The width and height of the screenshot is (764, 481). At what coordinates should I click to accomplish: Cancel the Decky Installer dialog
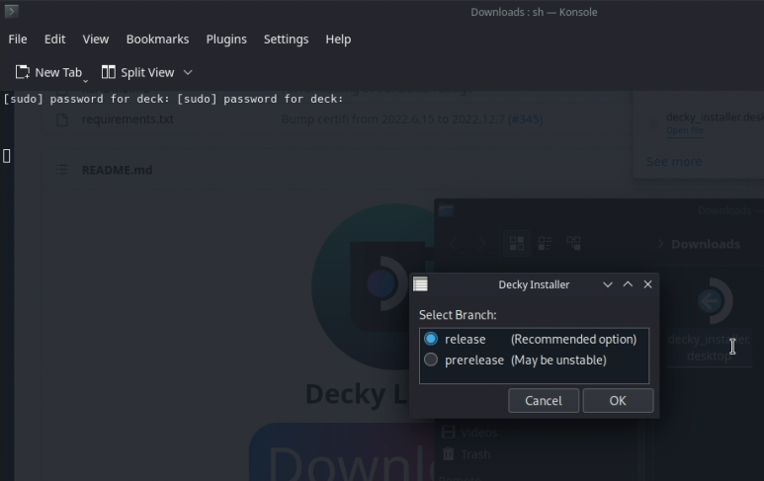(544, 401)
